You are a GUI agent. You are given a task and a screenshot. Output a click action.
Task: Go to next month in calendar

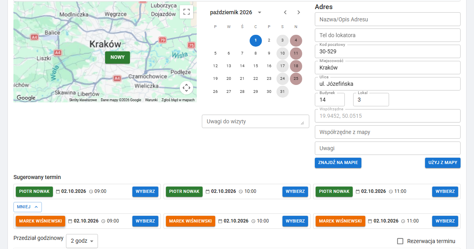[x=299, y=12]
